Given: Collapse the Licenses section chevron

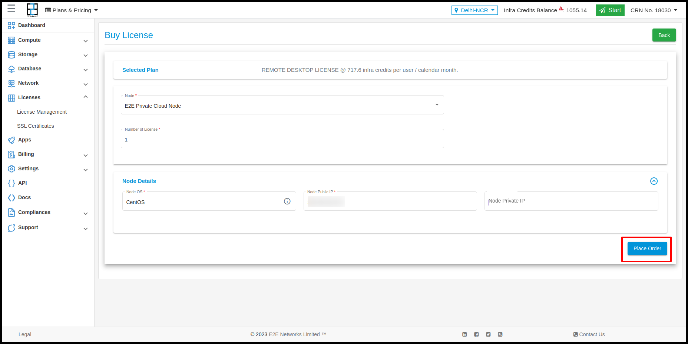Looking at the screenshot, I should pos(86,97).
